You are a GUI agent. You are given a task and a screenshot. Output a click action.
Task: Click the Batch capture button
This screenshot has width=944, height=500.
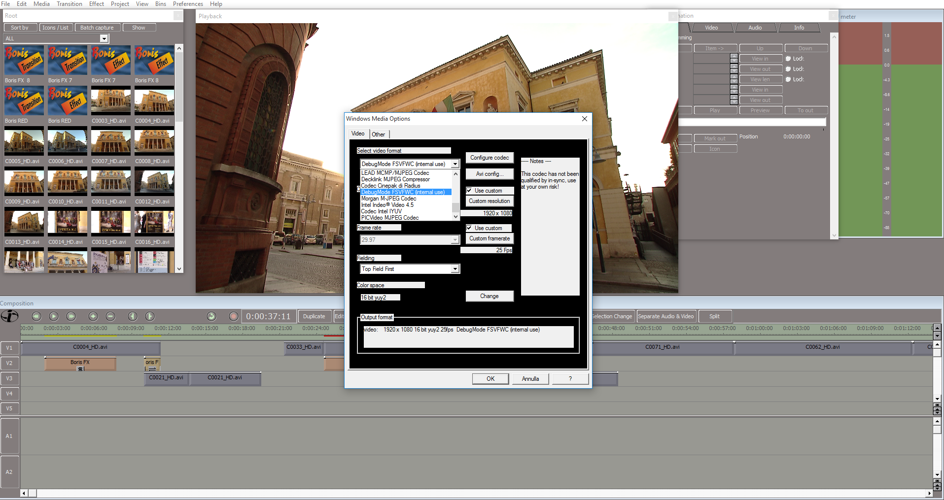click(97, 28)
